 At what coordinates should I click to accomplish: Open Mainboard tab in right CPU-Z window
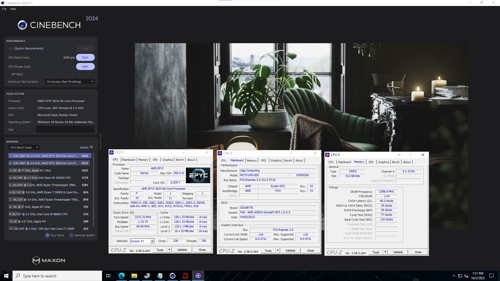[345, 162]
